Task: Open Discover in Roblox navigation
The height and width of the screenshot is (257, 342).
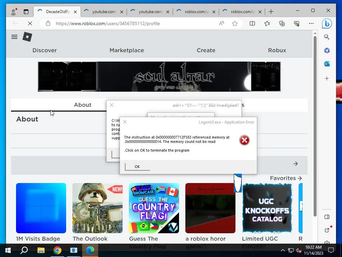Action: 44,50
